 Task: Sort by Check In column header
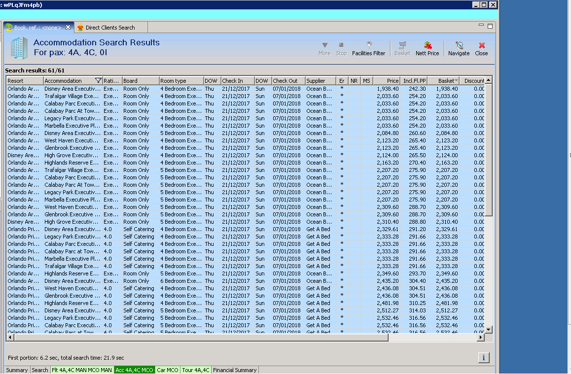pyautogui.click(x=238, y=81)
